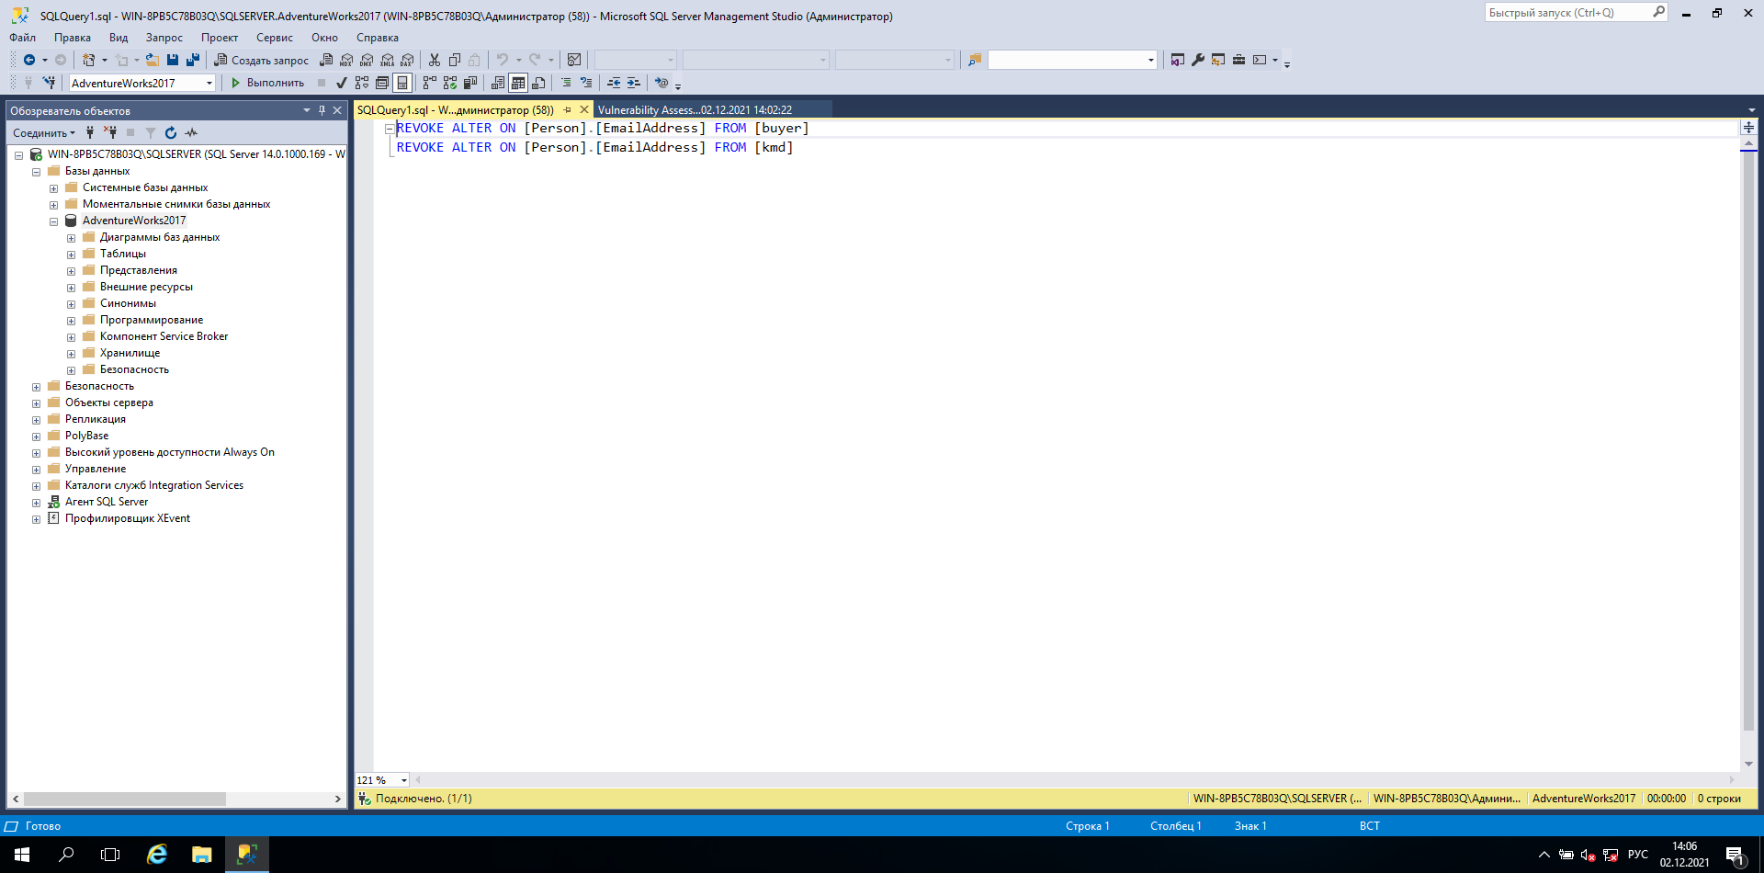This screenshot has width=1764, height=873.
Task: Click the new project icon
Action: pyautogui.click(x=88, y=60)
